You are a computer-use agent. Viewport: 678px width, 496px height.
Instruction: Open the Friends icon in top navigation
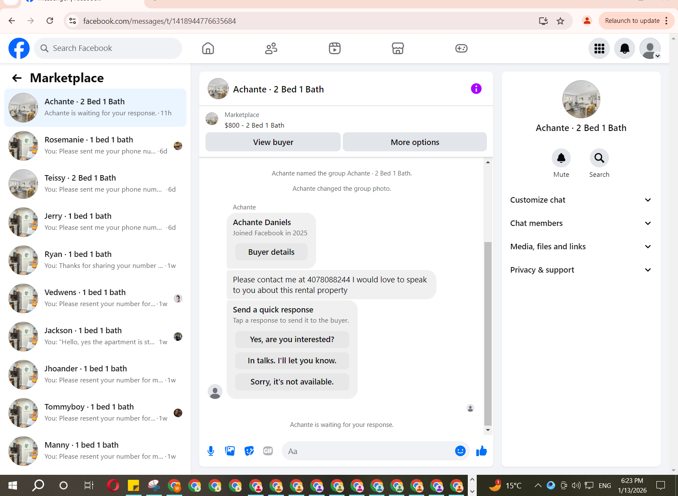(x=271, y=48)
